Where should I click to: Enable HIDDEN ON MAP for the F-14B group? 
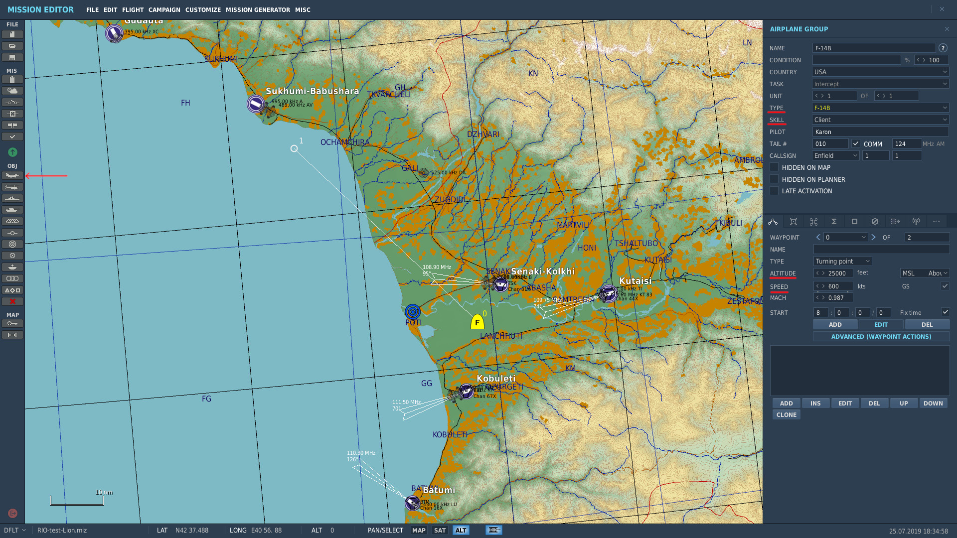click(774, 167)
